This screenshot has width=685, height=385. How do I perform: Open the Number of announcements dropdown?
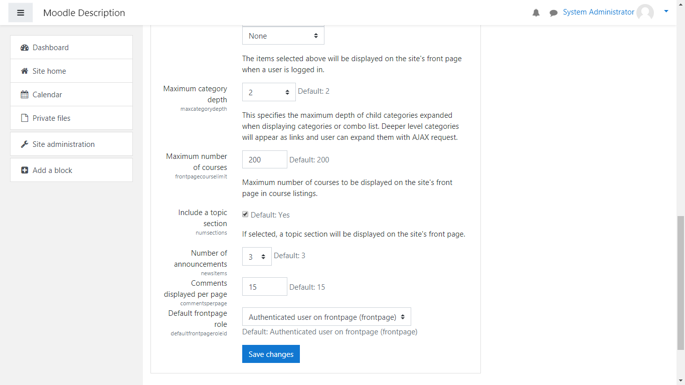click(257, 257)
